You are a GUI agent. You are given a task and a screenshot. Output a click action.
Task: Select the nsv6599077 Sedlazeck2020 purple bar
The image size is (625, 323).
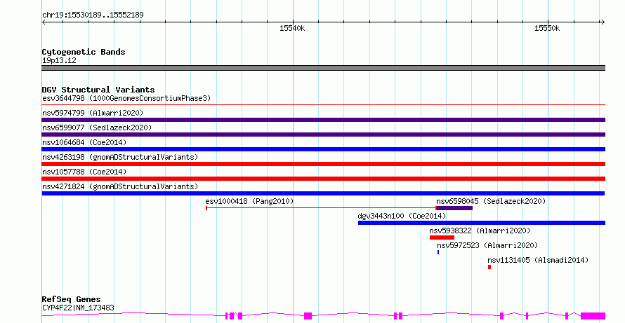point(323,135)
